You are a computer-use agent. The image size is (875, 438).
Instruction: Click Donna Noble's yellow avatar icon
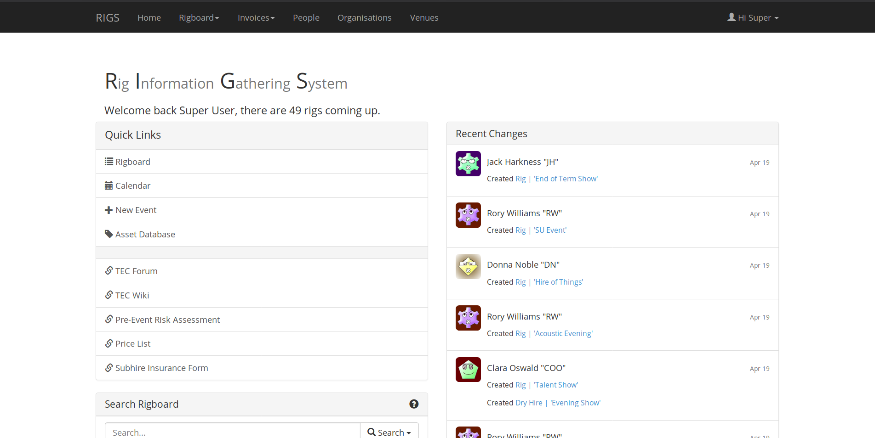[x=468, y=267]
